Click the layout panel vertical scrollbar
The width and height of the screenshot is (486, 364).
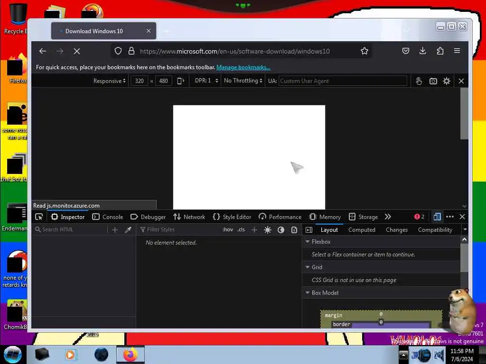pos(464,257)
